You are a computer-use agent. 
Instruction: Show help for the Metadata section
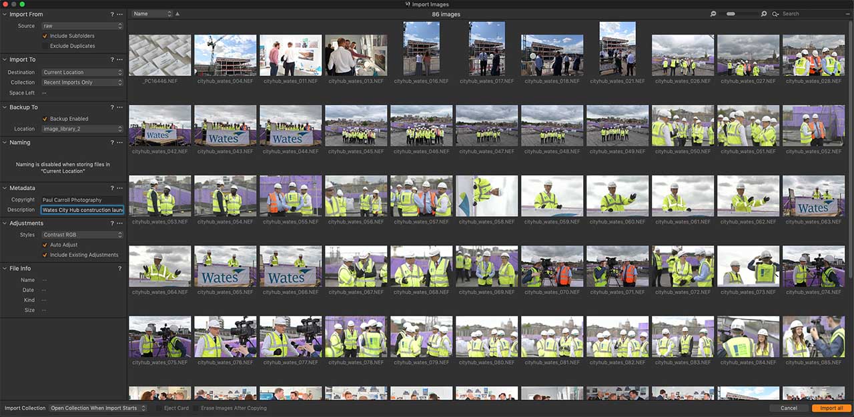(112, 188)
